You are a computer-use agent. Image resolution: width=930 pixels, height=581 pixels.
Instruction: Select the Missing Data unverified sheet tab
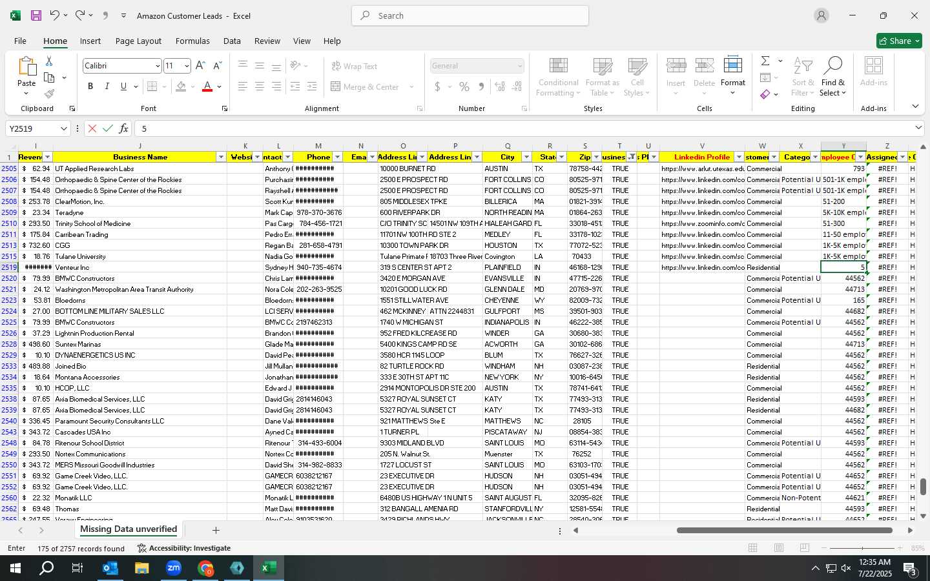(x=129, y=529)
